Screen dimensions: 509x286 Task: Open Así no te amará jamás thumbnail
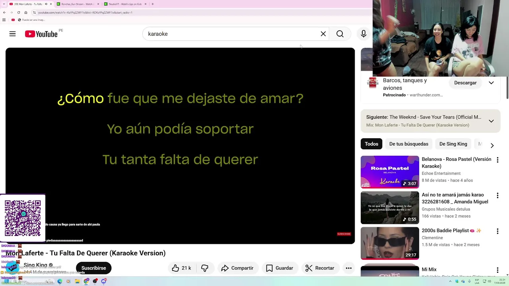click(x=390, y=208)
